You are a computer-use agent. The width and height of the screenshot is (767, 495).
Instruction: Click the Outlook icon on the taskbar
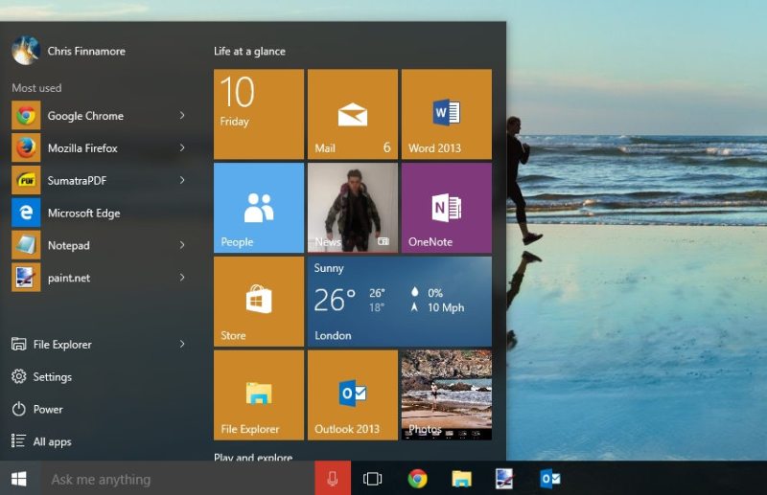pos(550,479)
